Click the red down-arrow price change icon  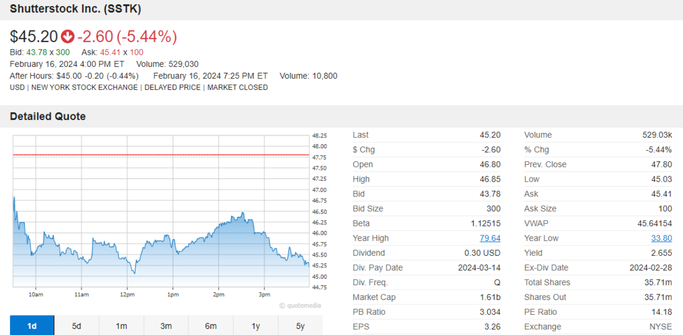coord(67,37)
